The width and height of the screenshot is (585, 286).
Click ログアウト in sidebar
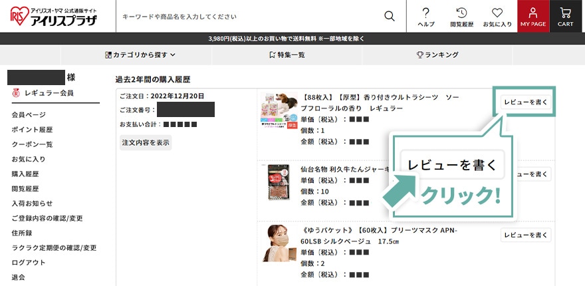[x=29, y=263]
